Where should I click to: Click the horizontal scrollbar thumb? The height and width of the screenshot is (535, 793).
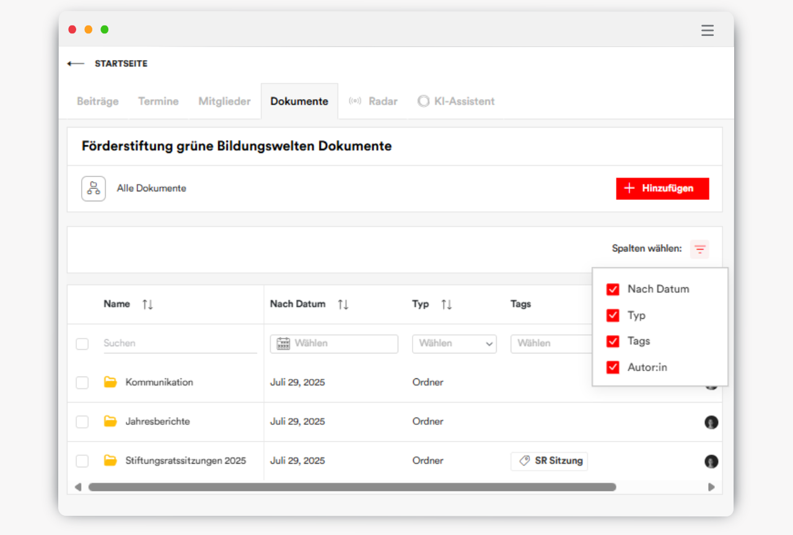[x=352, y=487]
